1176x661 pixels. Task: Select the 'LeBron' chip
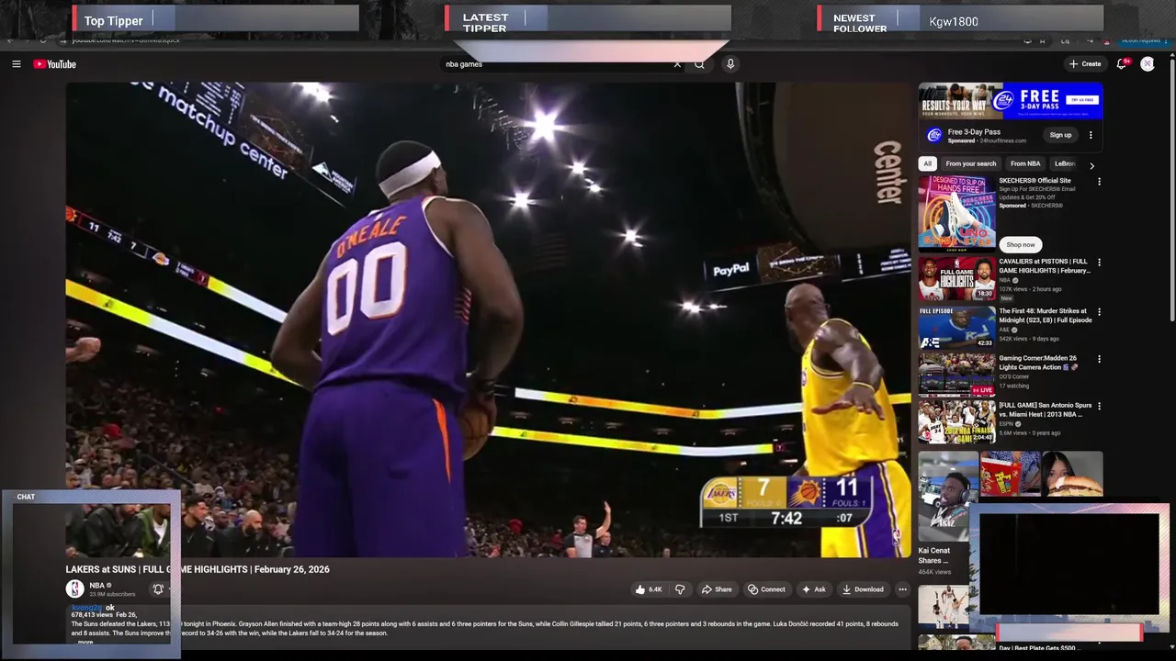click(x=1066, y=164)
